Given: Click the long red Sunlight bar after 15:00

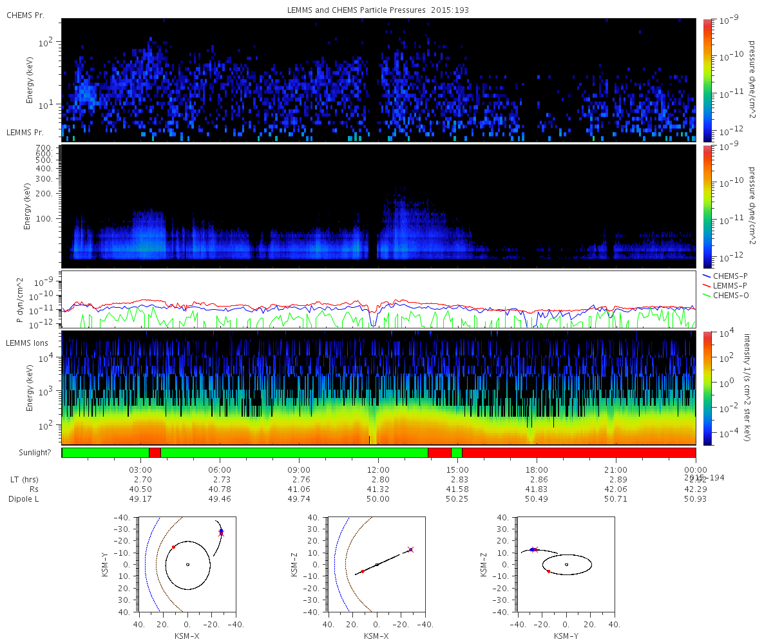Looking at the screenshot, I should click(579, 453).
